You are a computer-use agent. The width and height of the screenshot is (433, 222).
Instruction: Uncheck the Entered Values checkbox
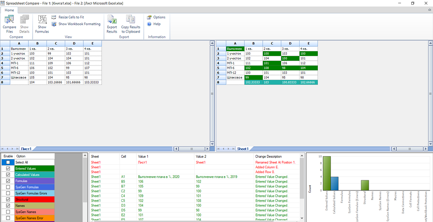coord(8,169)
